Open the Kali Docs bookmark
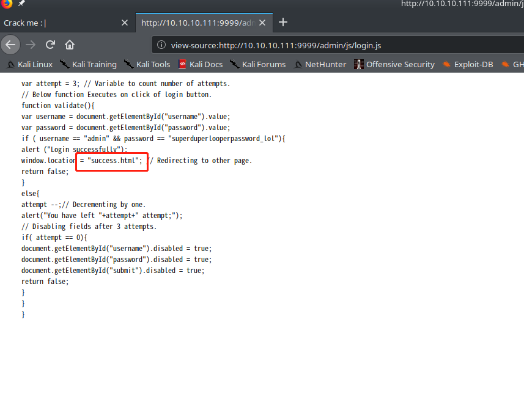524x405 pixels. pos(201,64)
